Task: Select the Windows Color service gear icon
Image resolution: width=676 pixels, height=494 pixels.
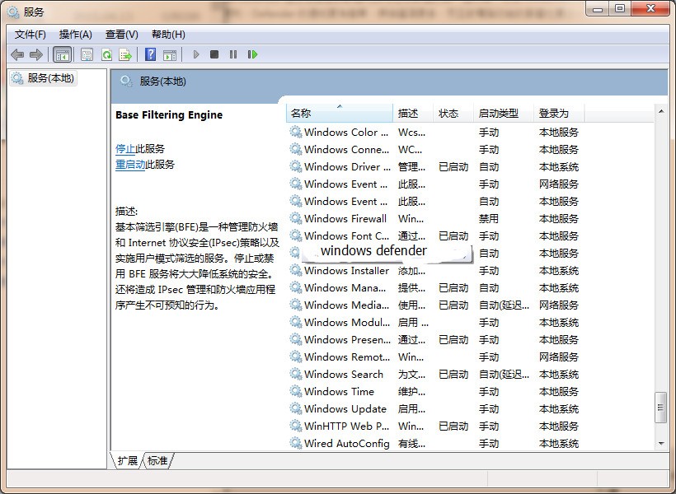Action: coord(296,132)
